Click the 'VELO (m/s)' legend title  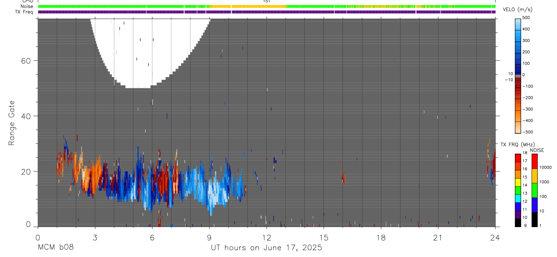(x=518, y=10)
